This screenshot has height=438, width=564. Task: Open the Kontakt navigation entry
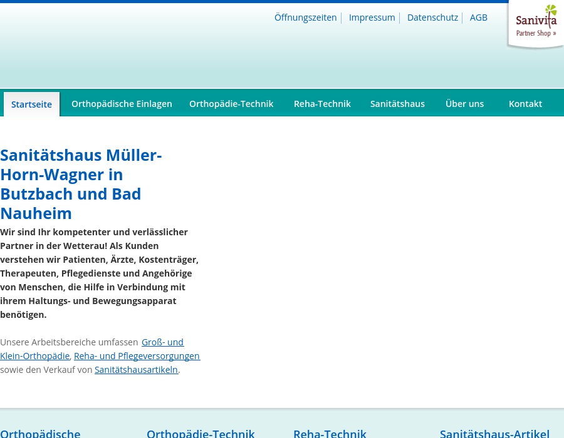click(x=525, y=103)
